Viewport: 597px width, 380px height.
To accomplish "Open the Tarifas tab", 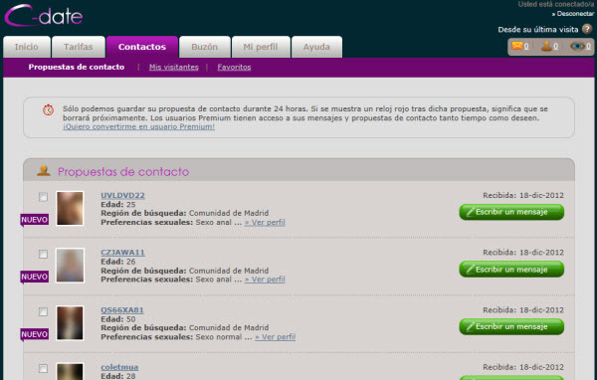I will tap(78, 47).
